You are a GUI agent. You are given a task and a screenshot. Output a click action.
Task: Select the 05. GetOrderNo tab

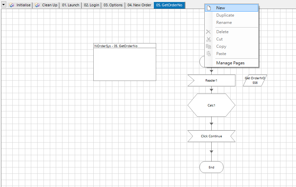(x=169, y=5)
